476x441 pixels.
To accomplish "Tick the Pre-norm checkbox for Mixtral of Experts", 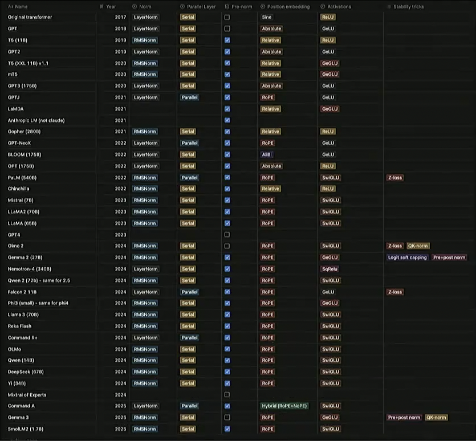I will 227,394.
